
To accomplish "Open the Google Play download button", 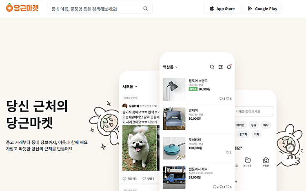I will 263,9.
